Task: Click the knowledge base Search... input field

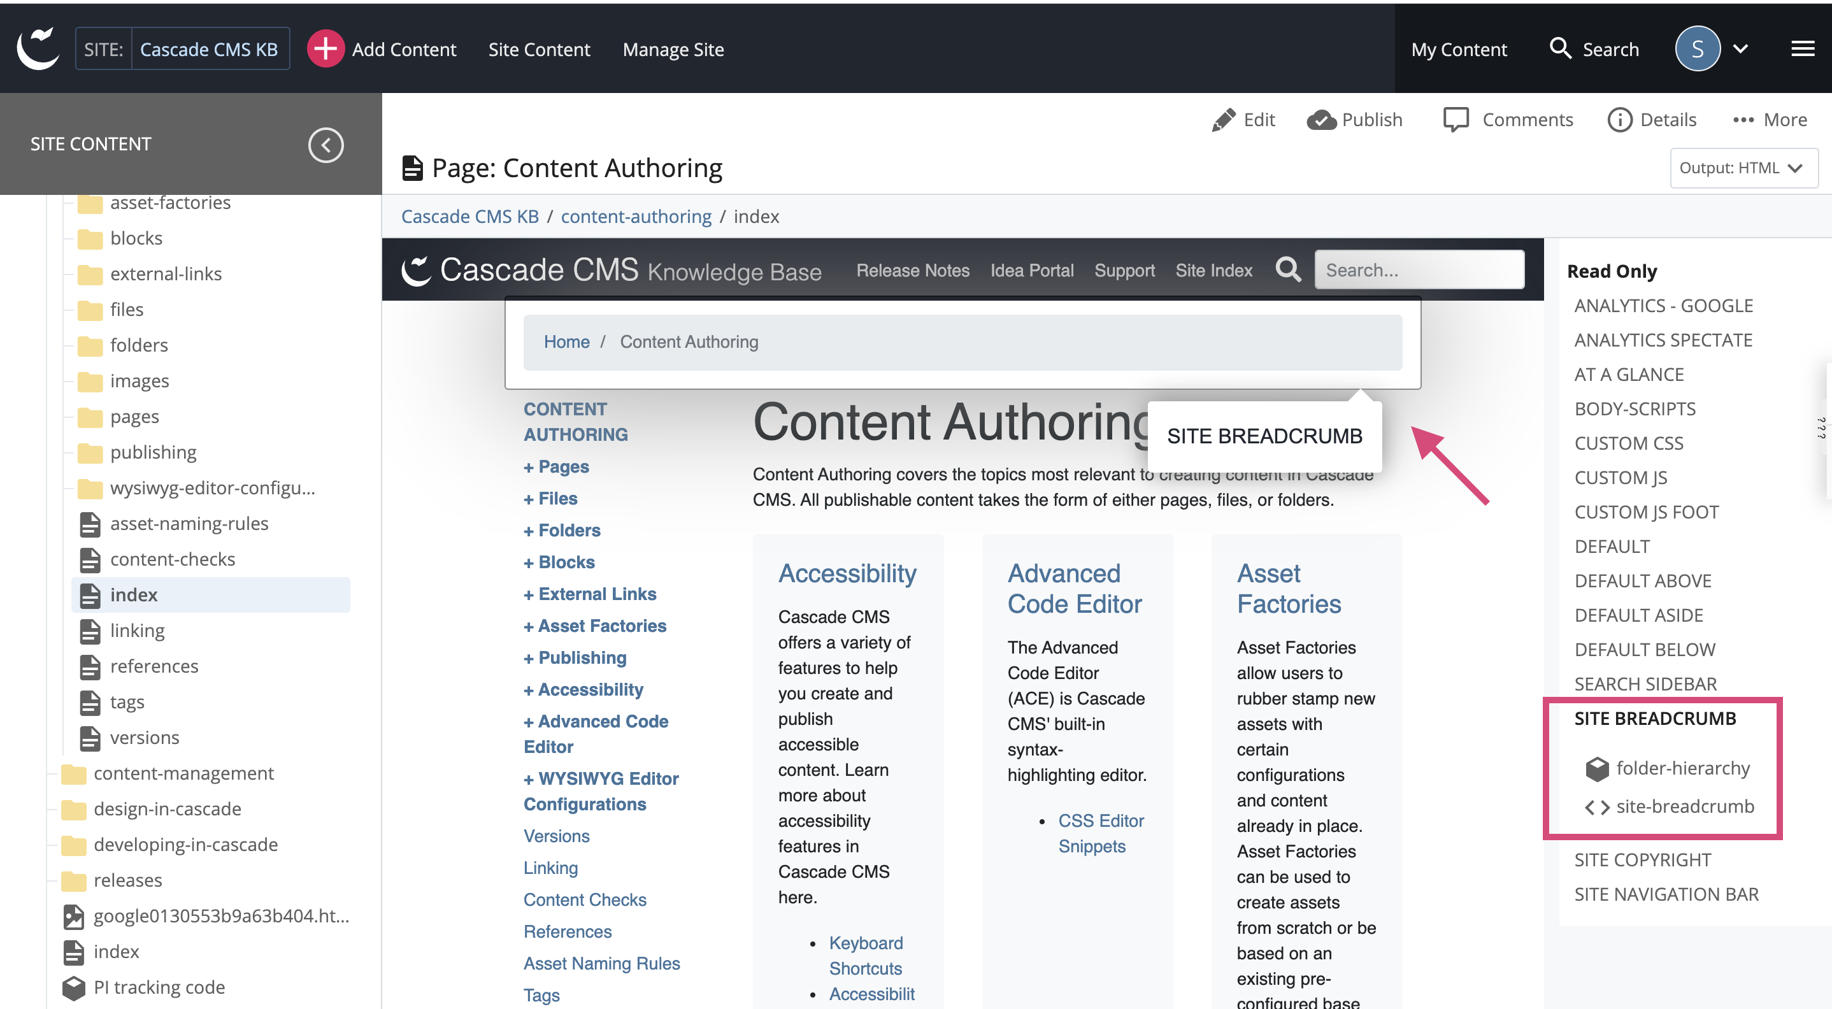Action: [1419, 269]
